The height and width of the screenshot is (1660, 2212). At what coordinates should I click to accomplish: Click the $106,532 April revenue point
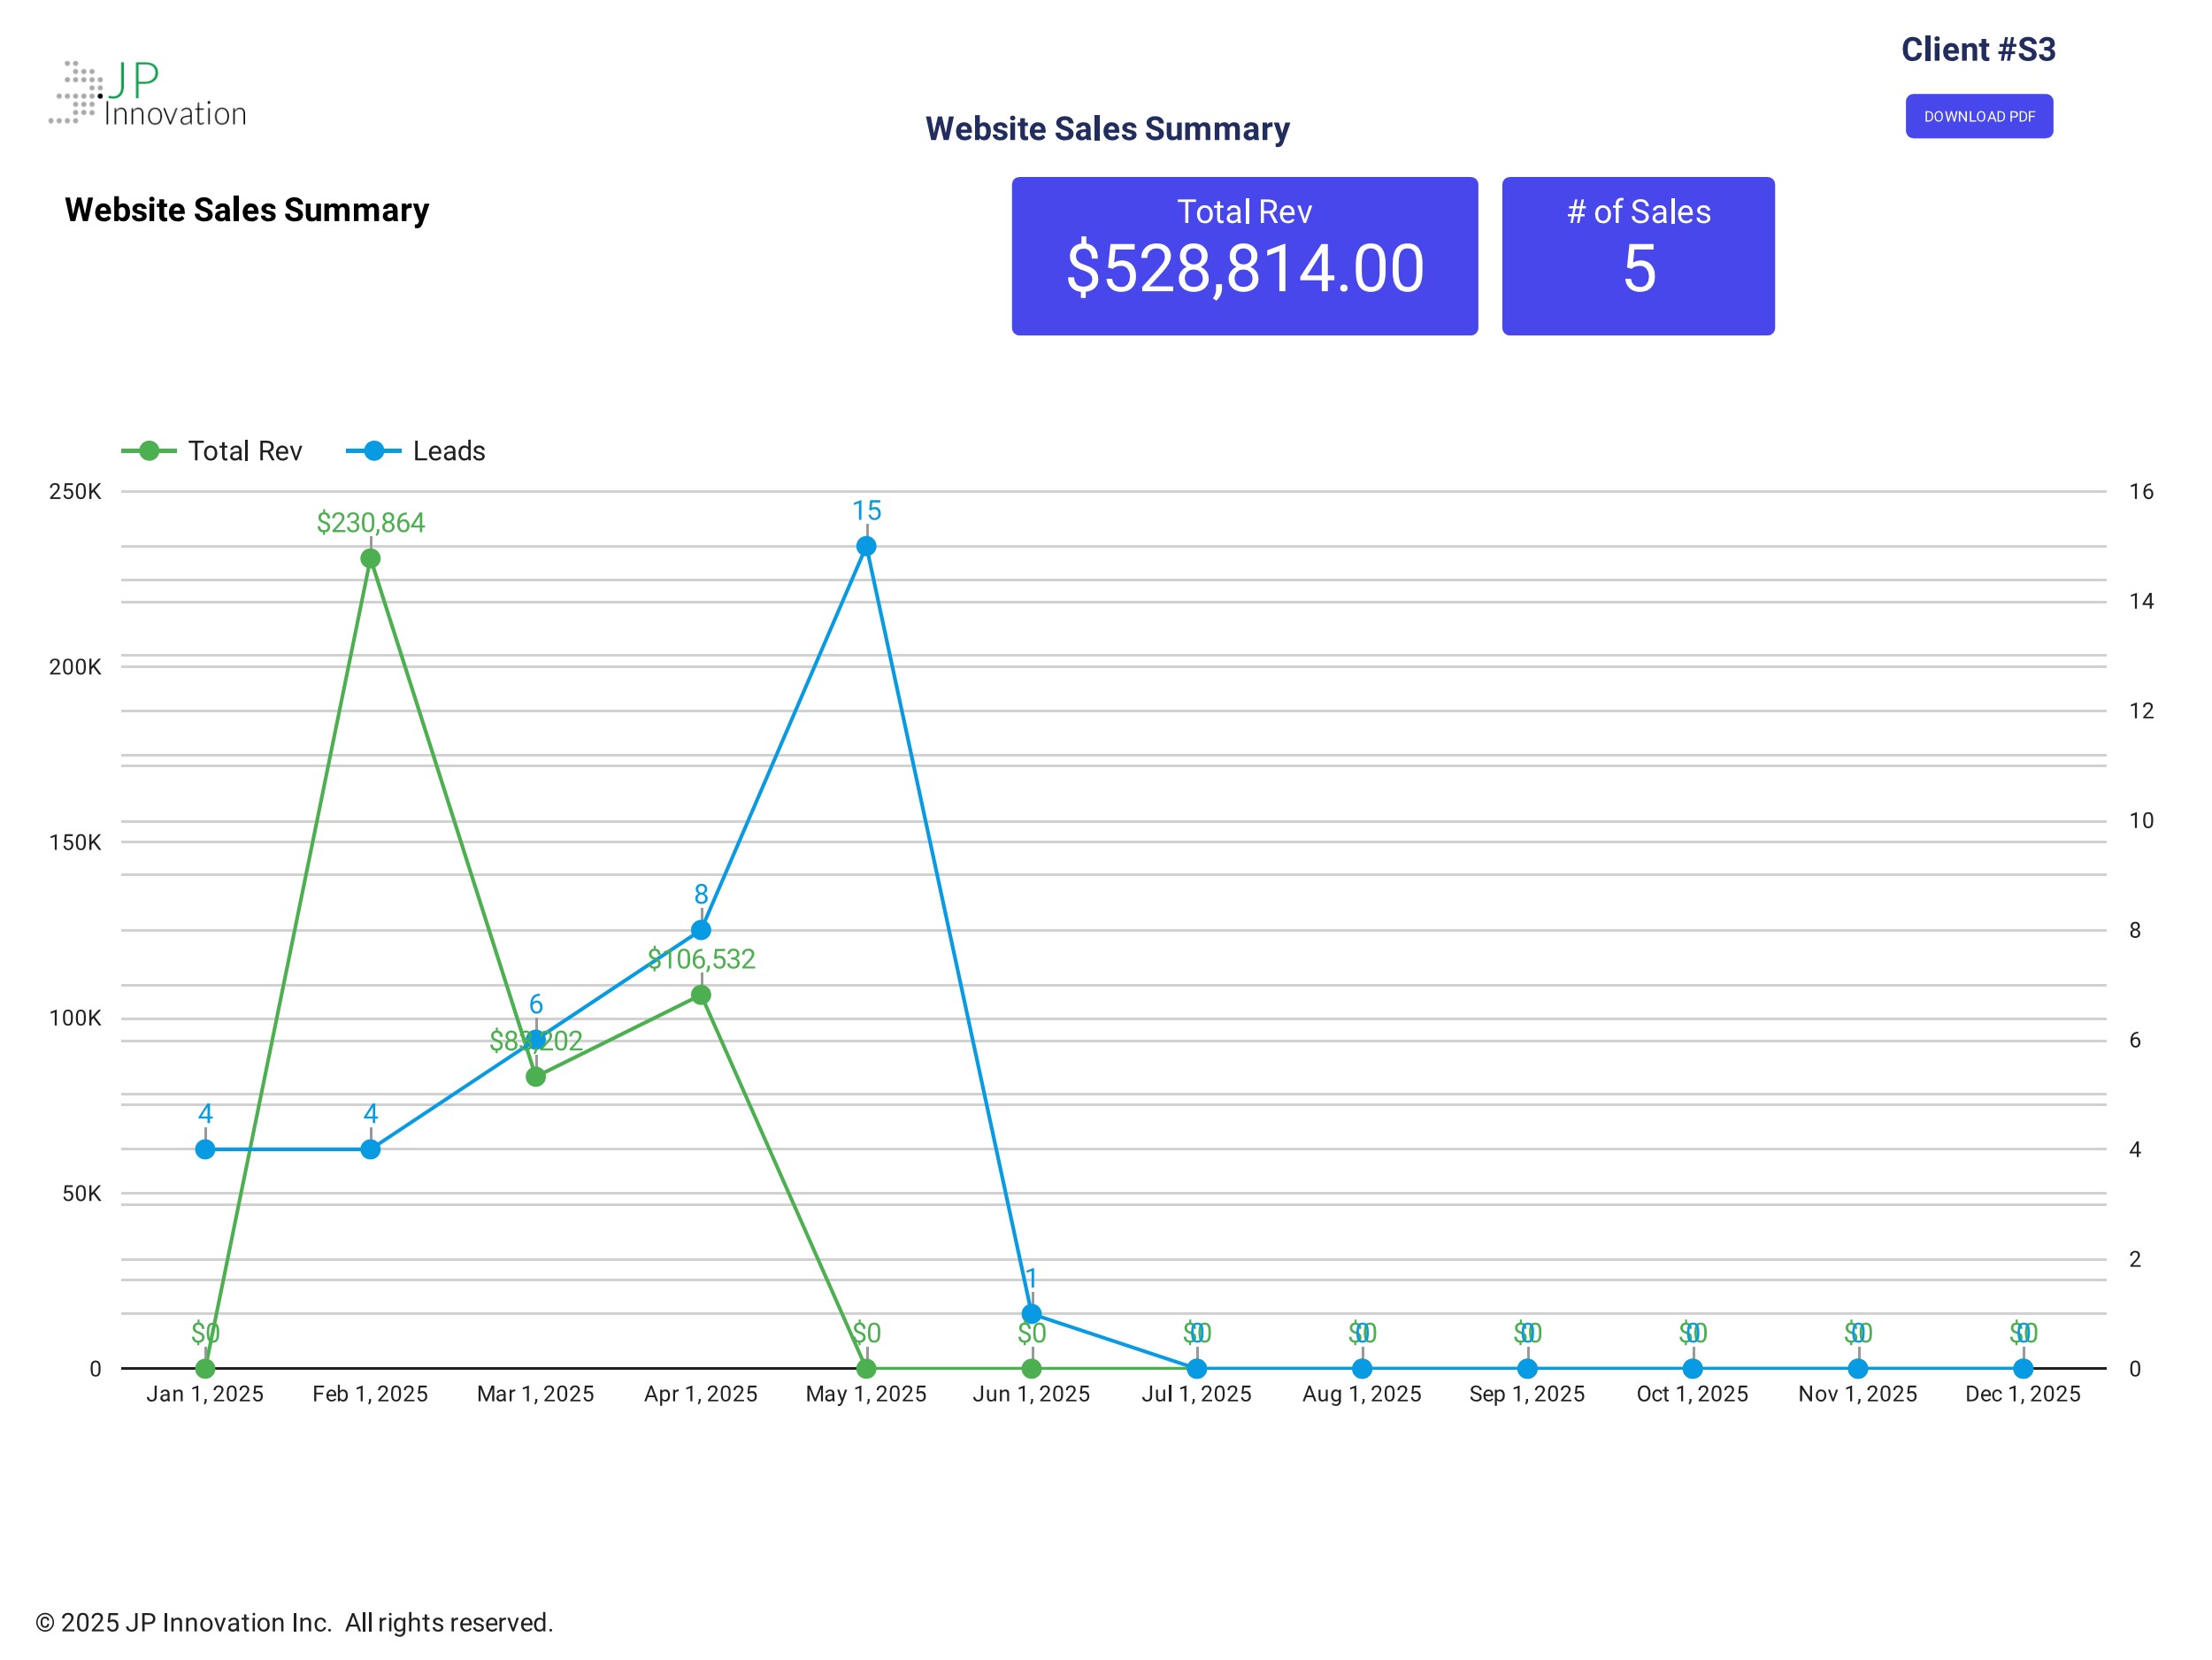[701, 995]
